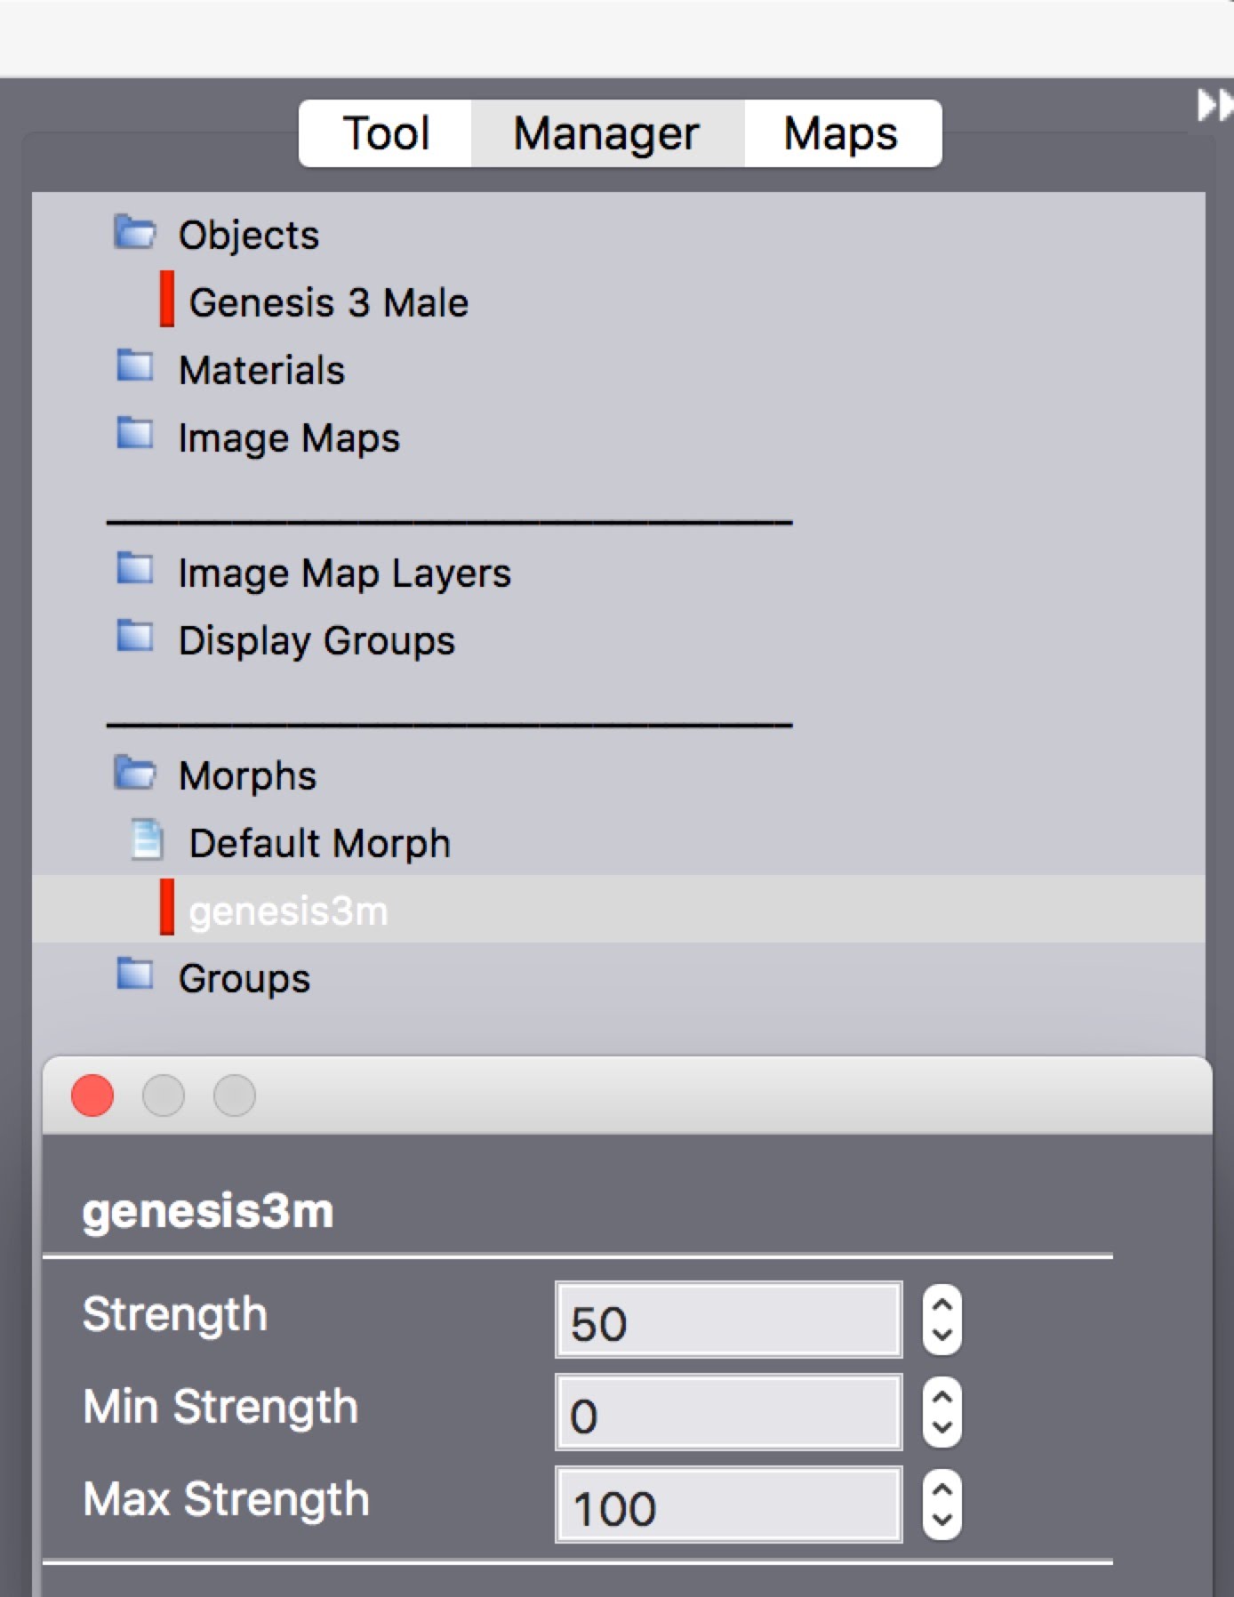Click the Image Maps folder icon

pos(135,434)
